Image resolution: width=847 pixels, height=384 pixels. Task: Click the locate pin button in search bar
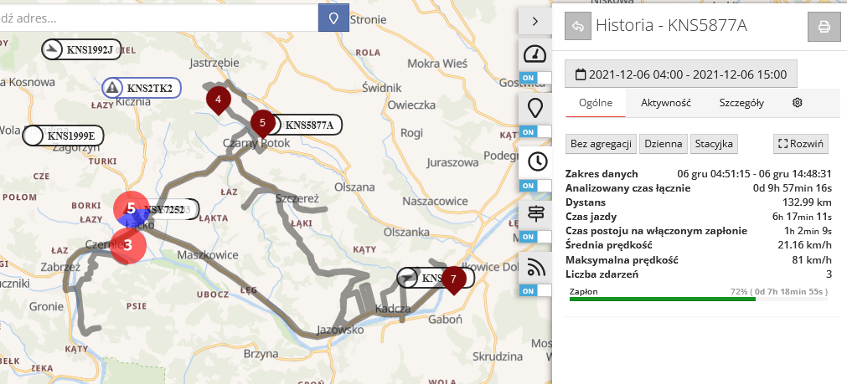coord(333,18)
